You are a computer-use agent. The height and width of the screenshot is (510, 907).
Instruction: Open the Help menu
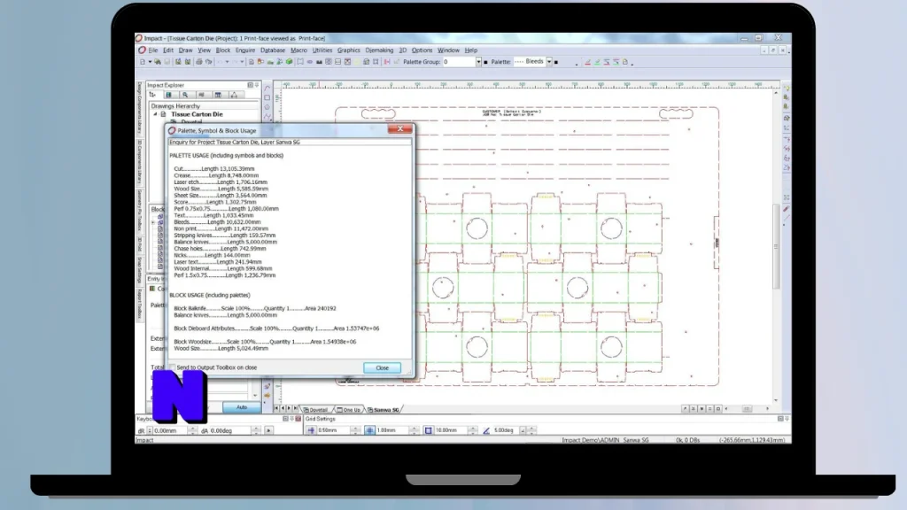pos(471,50)
